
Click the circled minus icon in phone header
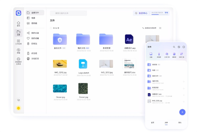tap(184, 47)
